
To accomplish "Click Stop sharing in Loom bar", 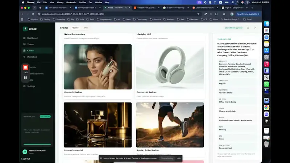I will pyautogui.click(x=167, y=158).
